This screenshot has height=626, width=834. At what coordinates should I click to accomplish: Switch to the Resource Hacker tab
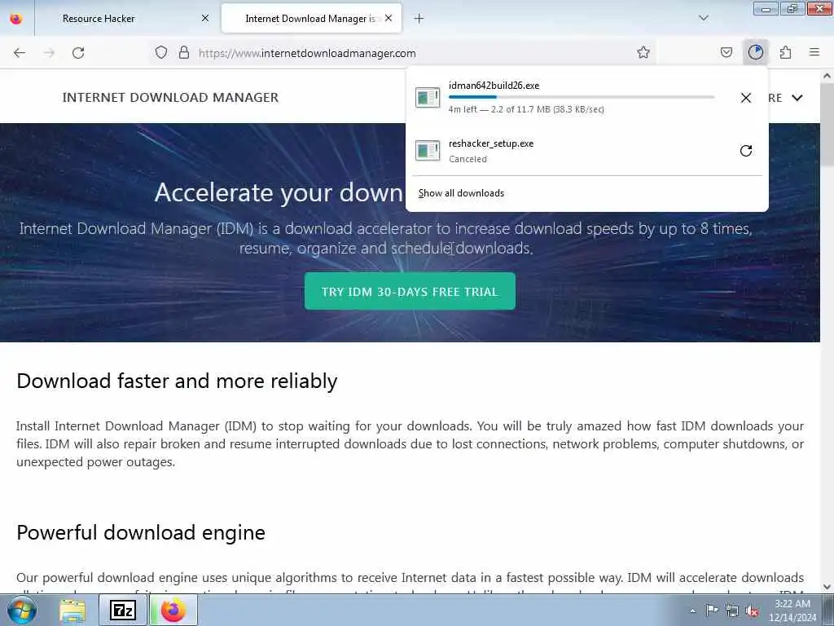(x=127, y=18)
